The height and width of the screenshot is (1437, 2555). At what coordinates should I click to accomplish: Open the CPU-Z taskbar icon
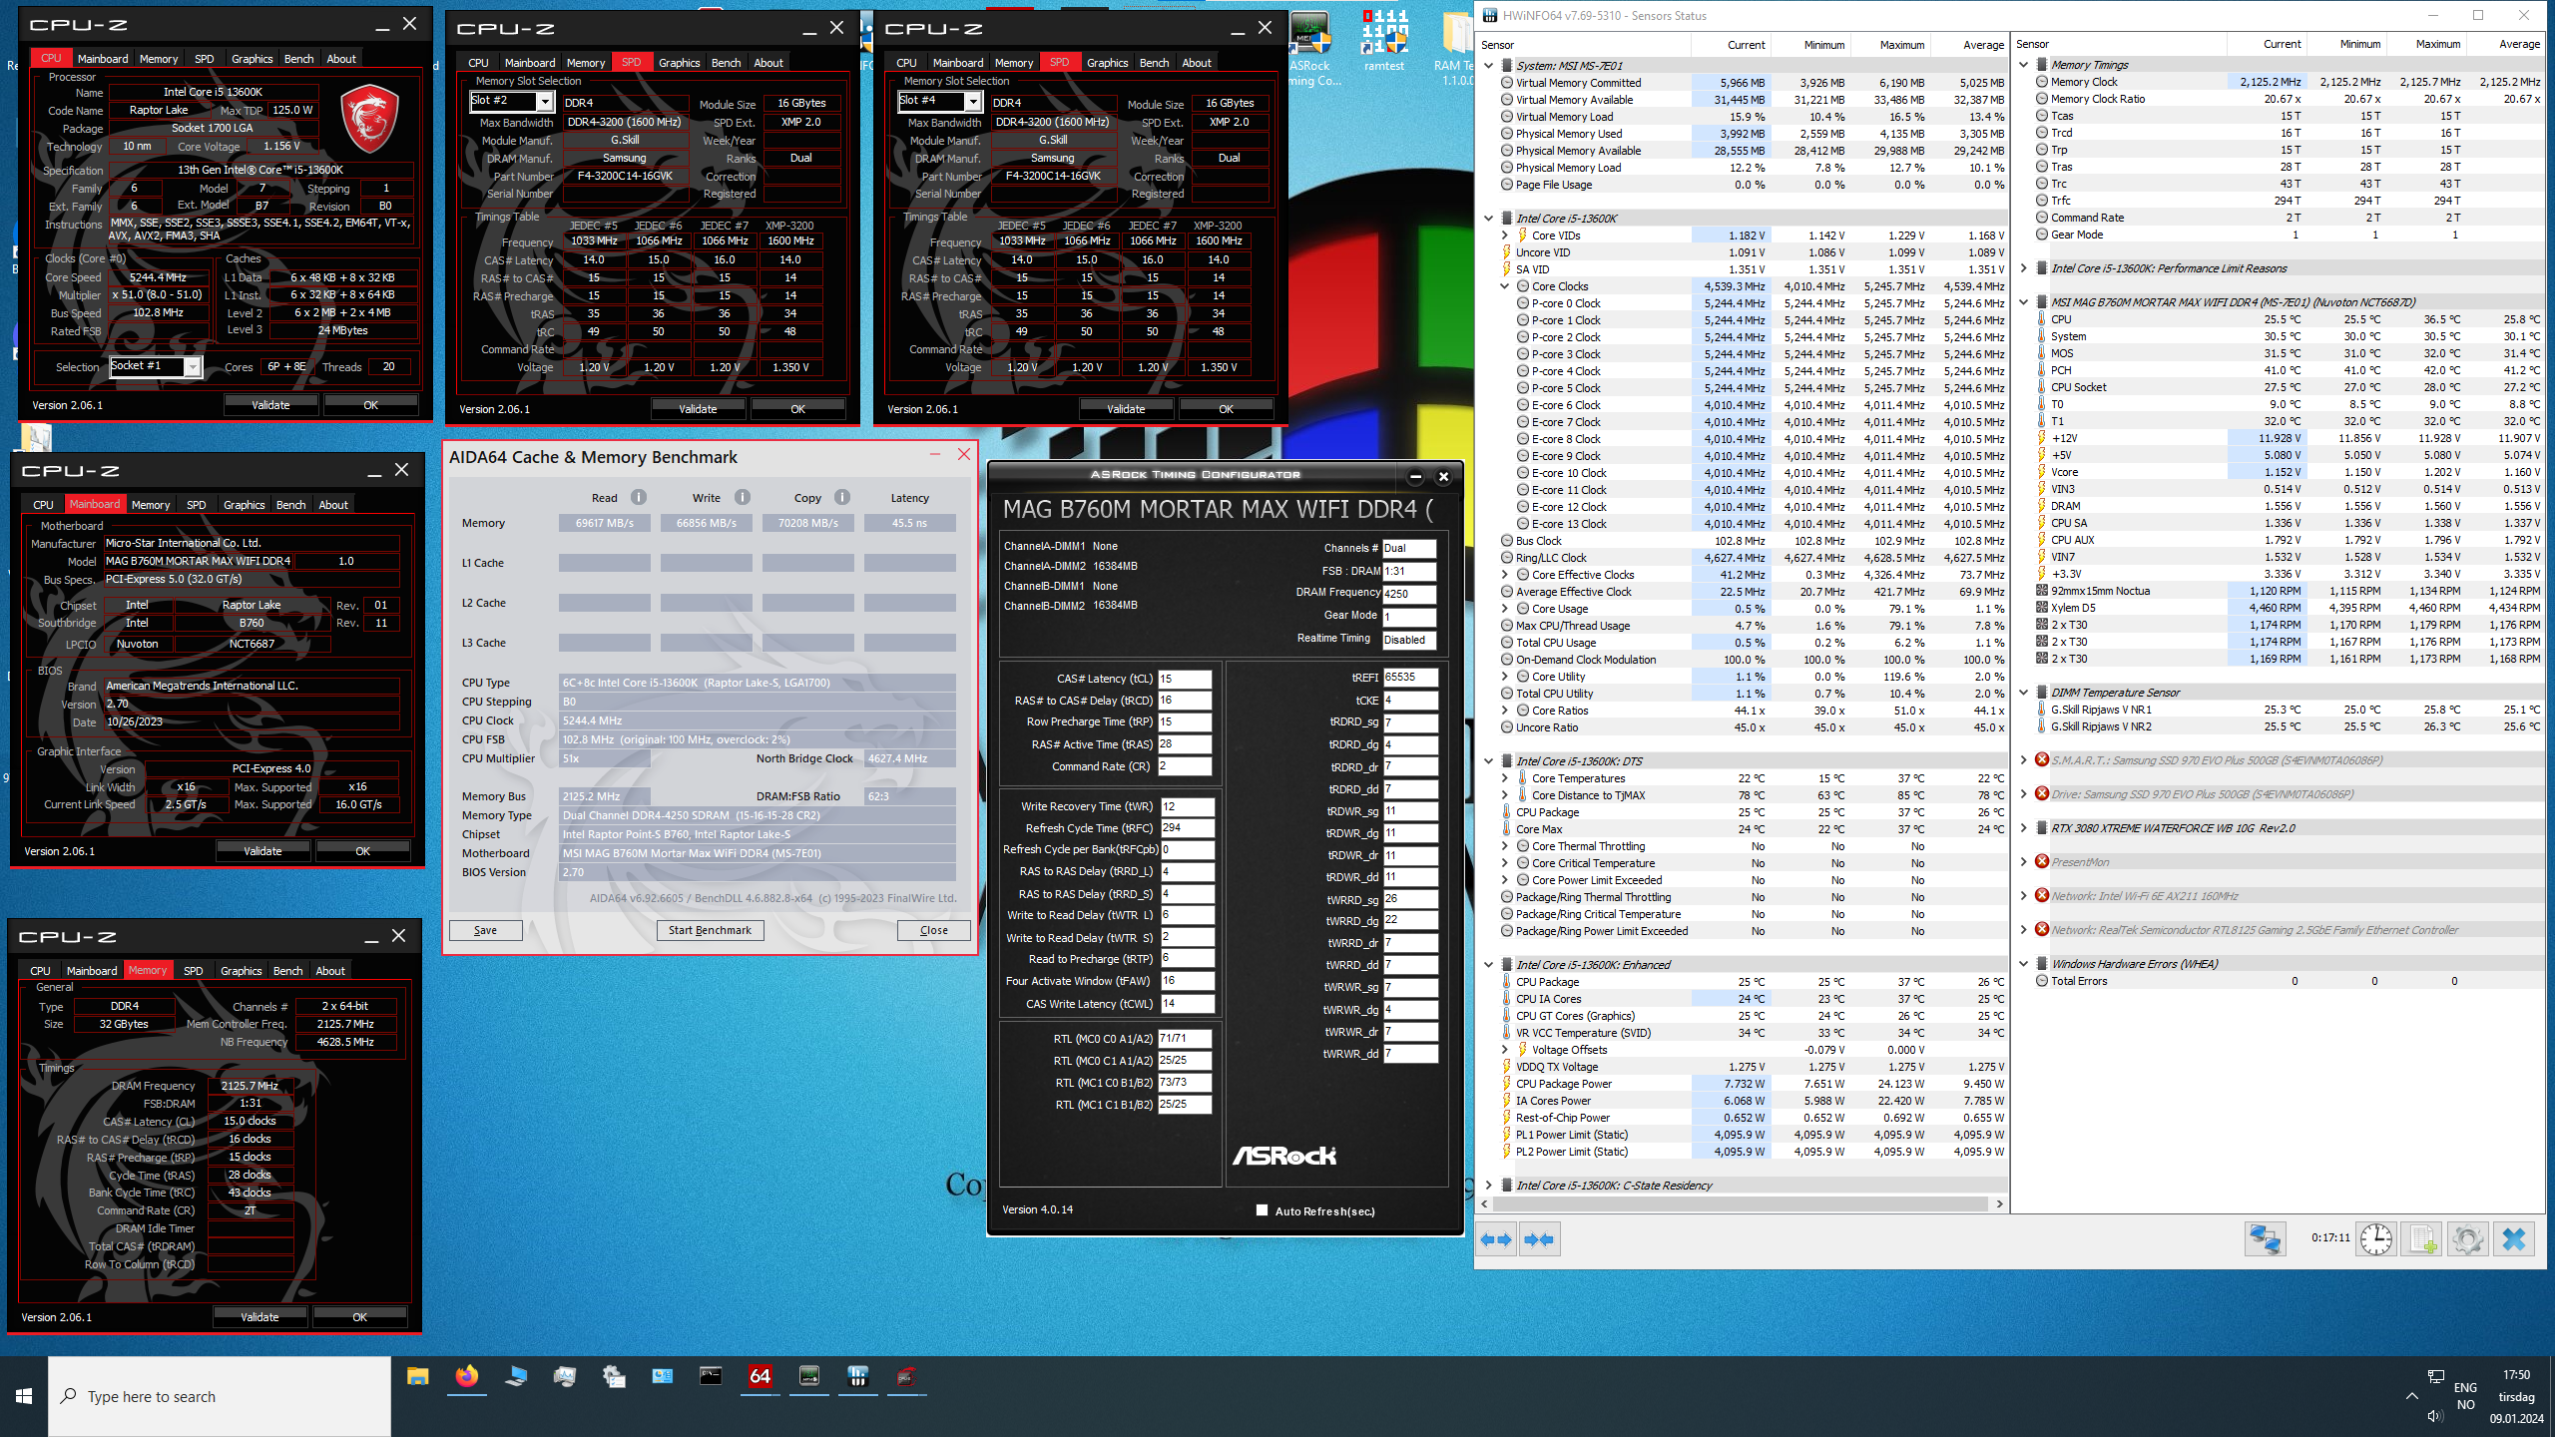click(907, 1377)
